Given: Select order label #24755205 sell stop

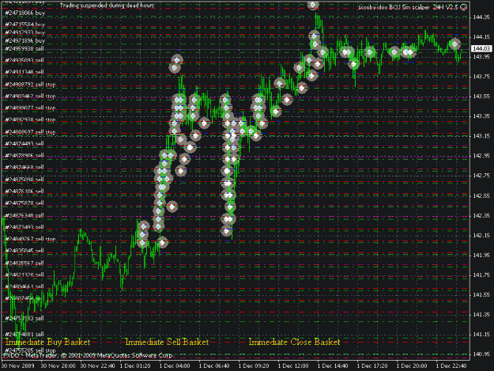Looking at the screenshot, I should (x=30, y=350).
